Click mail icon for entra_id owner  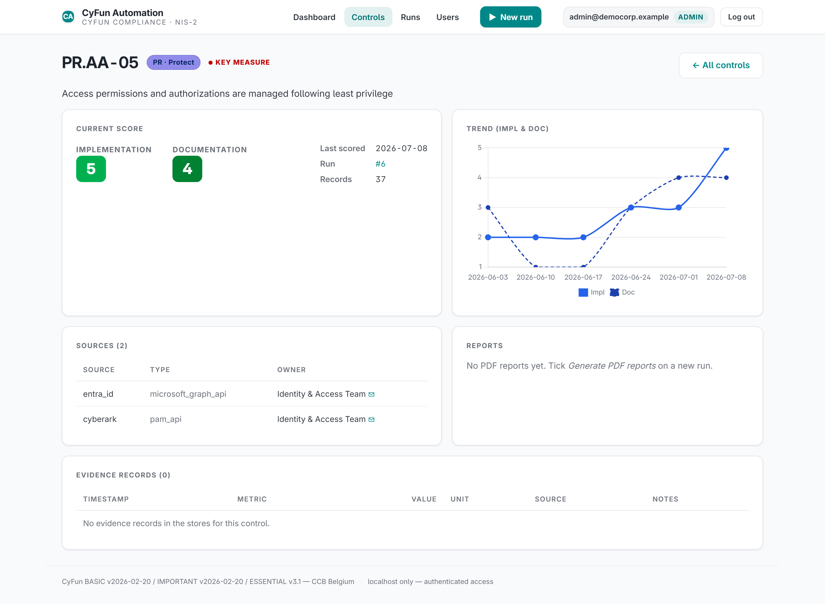(x=371, y=394)
